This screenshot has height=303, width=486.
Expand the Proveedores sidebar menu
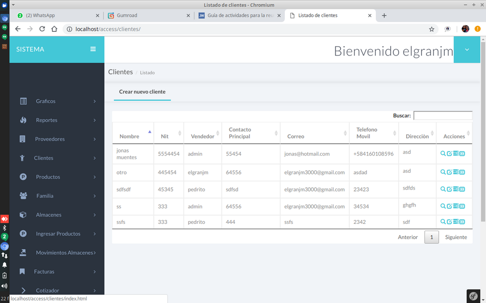pos(57,139)
